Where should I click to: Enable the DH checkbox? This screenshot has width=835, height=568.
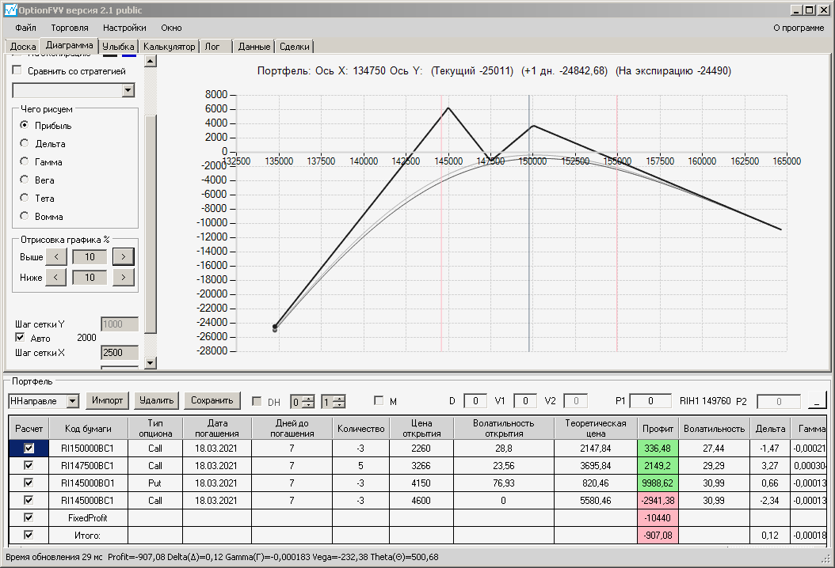click(257, 401)
